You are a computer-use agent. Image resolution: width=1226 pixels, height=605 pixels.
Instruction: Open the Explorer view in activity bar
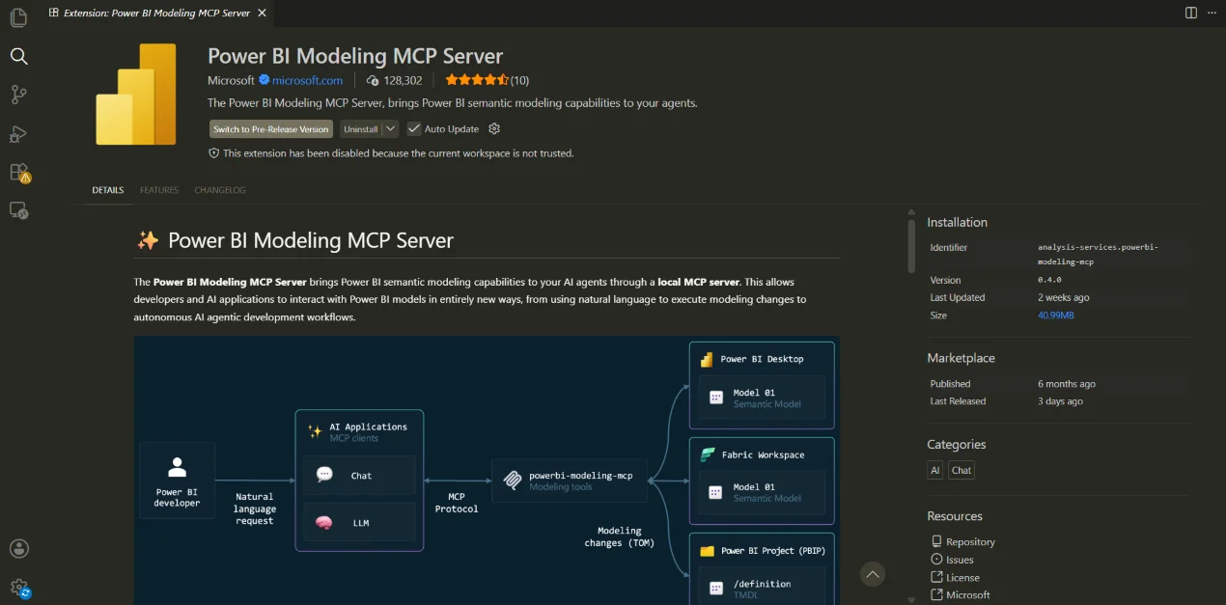pyautogui.click(x=18, y=17)
